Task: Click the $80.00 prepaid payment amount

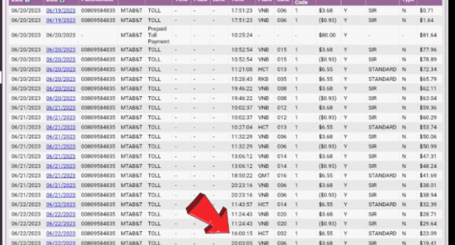Action: coord(327,35)
